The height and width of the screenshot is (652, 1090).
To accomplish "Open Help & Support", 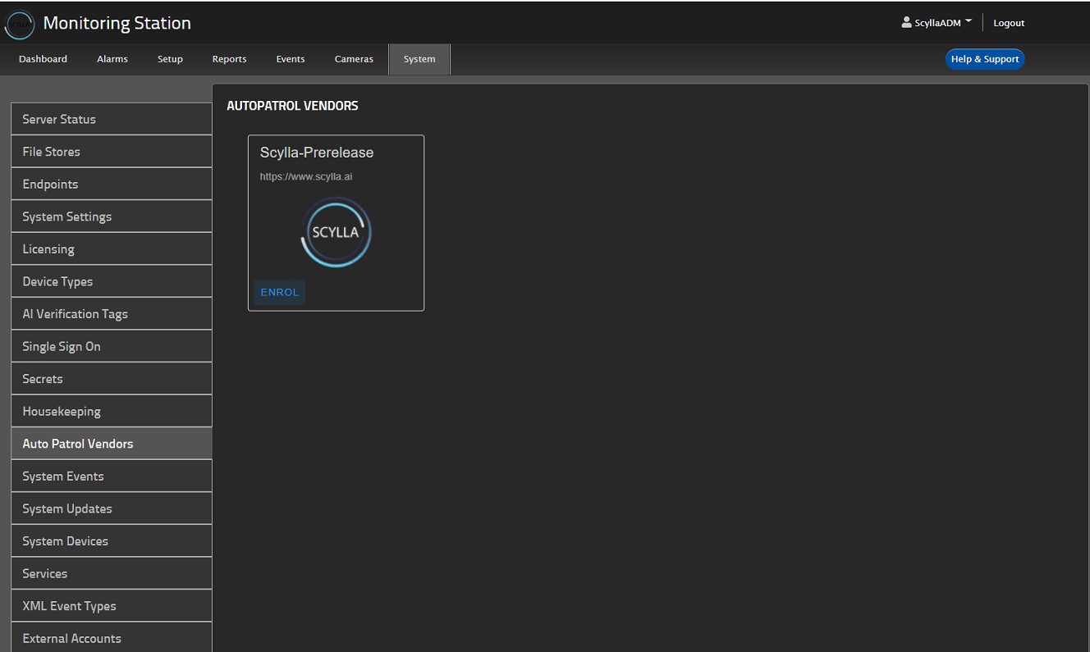I will 984,59.
